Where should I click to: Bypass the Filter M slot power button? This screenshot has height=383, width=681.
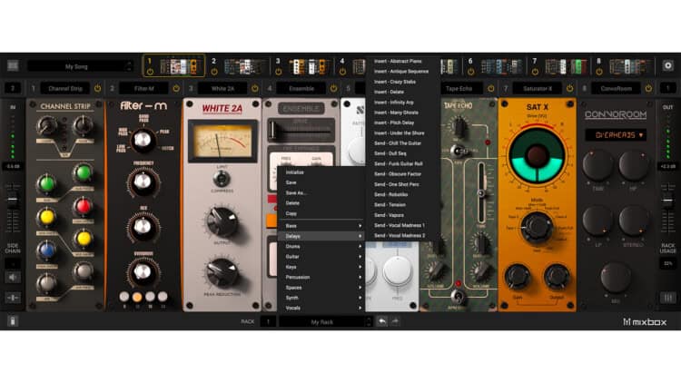[x=176, y=89]
